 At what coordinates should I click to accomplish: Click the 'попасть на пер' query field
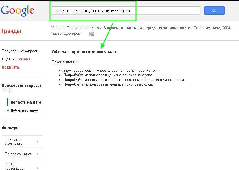click(25, 102)
